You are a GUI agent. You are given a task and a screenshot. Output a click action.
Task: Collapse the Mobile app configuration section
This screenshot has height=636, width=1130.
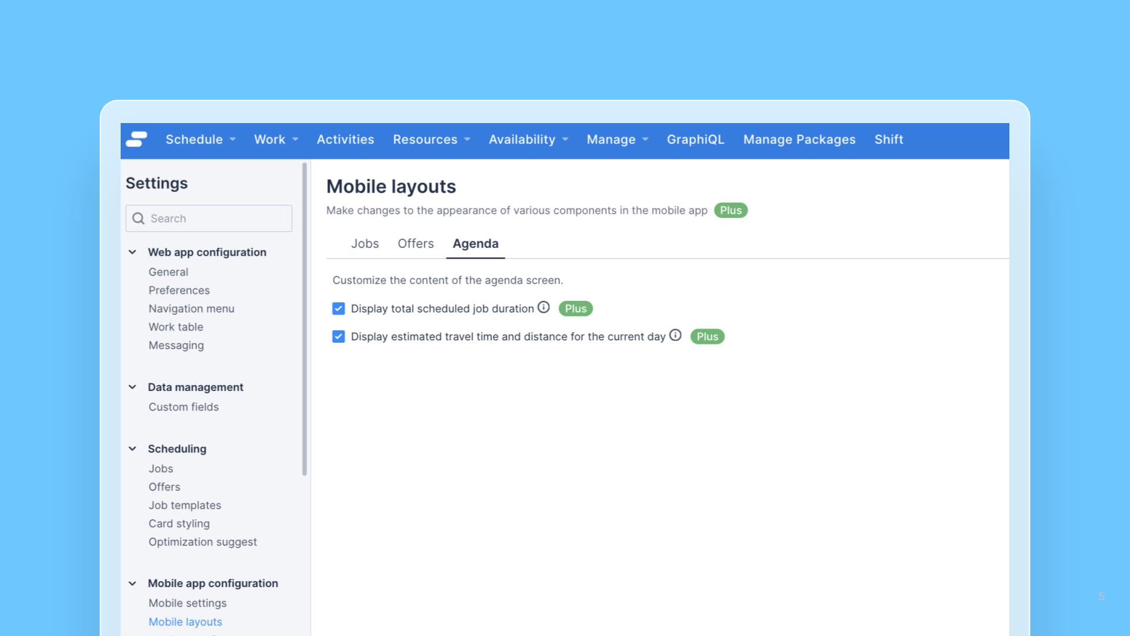coord(132,584)
